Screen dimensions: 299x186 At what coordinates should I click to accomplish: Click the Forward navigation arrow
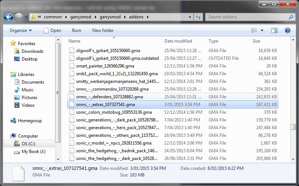(x=19, y=17)
